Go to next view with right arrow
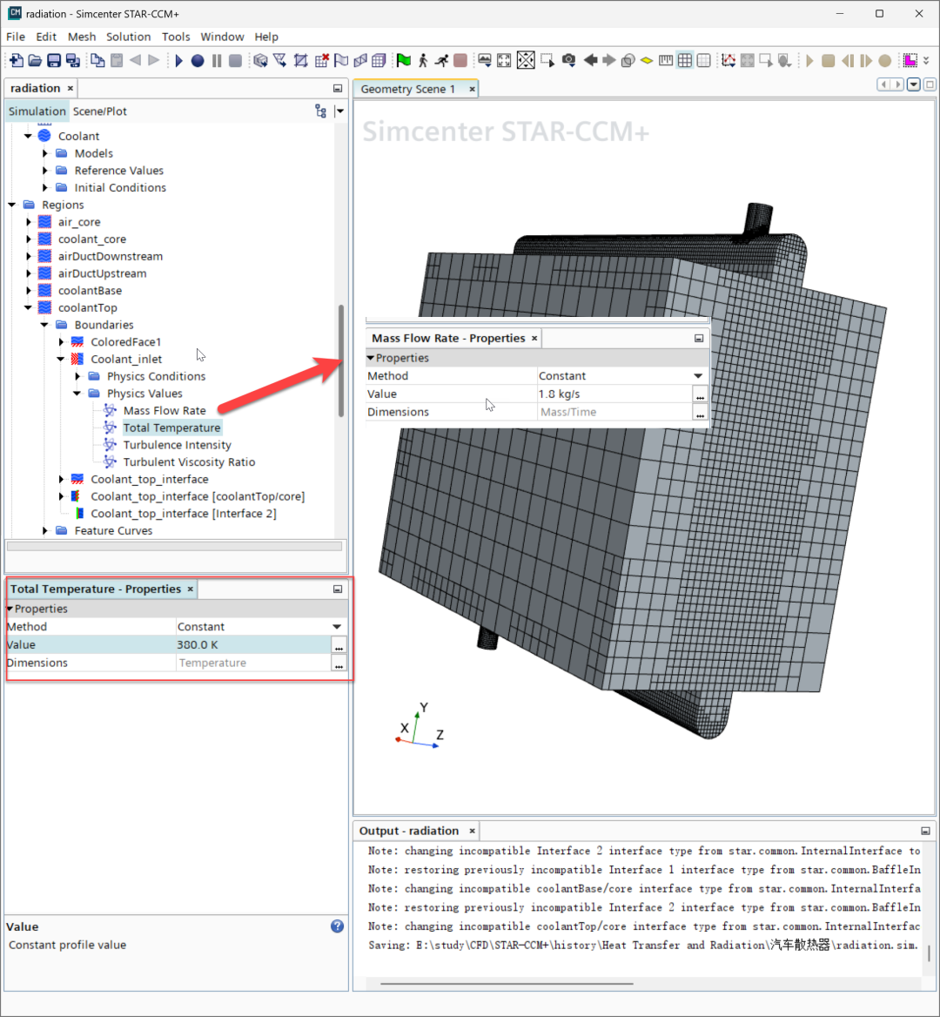The height and width of the screenshot is (1017, 940). coord(608,60)
